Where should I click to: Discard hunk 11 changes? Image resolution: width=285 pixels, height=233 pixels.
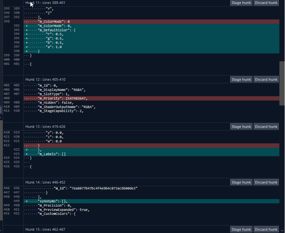click(266, 3)
